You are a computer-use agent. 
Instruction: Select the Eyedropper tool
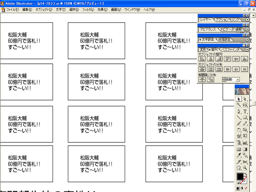(x=238, y=155)
